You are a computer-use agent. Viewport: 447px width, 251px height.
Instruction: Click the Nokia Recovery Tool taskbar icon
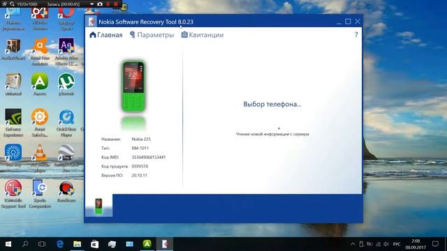165,244
